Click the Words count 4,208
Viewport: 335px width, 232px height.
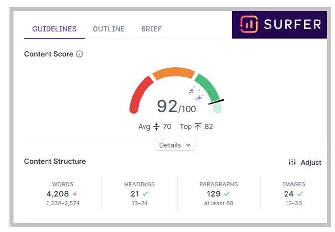(58, 194)
